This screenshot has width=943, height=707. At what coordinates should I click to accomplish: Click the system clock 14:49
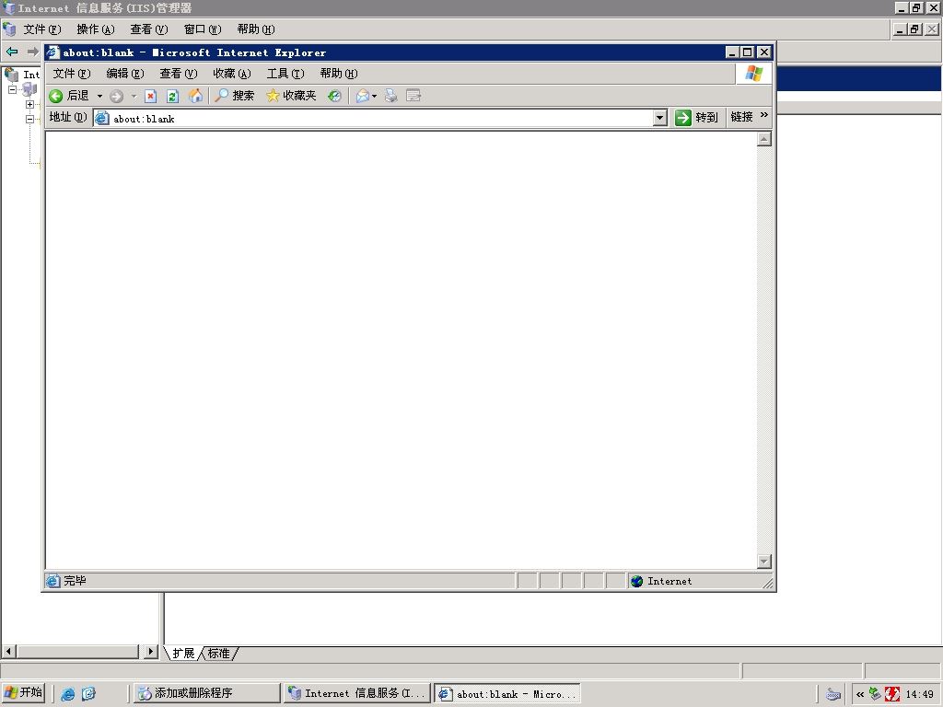(x=920, y=694)
